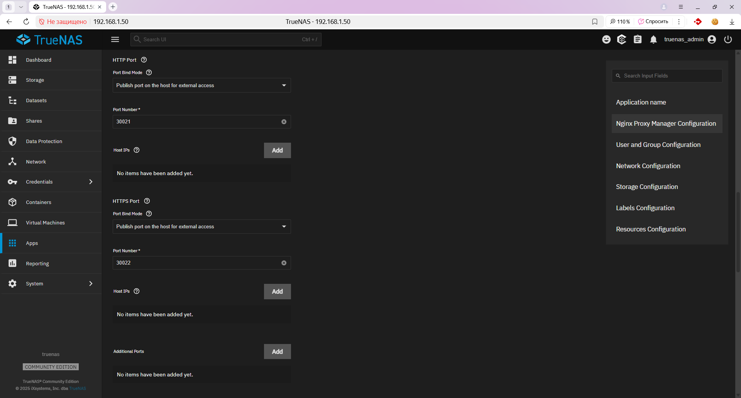Click the power button icon
This screenshot has width=741, height=398.
coord(728,39)
